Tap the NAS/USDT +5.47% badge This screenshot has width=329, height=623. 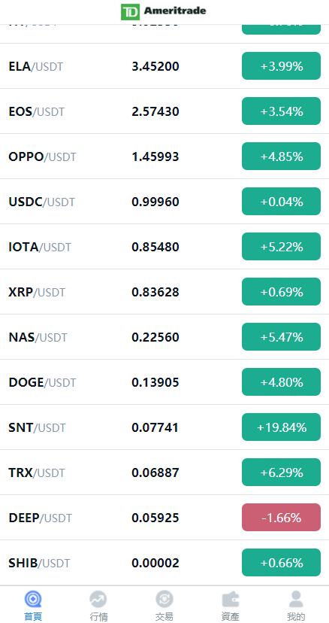(281, 337)
